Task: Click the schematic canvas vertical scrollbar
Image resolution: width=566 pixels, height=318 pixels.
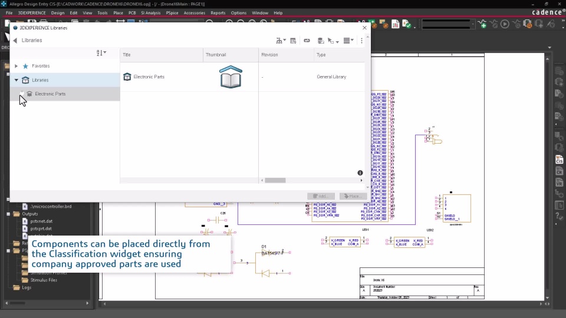Action: 548,178
